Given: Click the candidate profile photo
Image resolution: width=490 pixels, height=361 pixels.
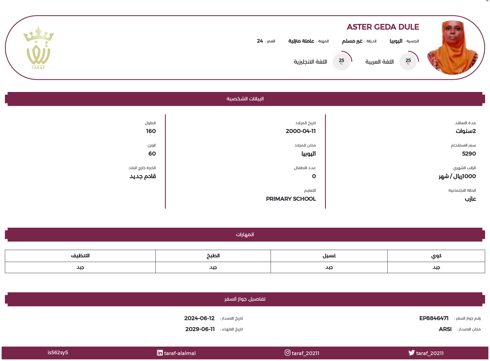Looking at the screenshot, I should click(x=452, y=48).
